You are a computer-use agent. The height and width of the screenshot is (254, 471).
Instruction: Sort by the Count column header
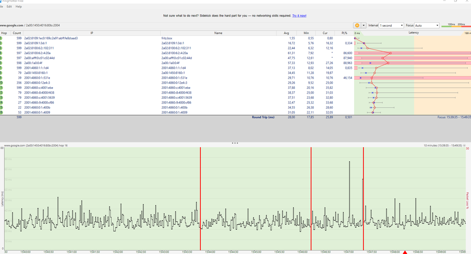pos(17,33)
